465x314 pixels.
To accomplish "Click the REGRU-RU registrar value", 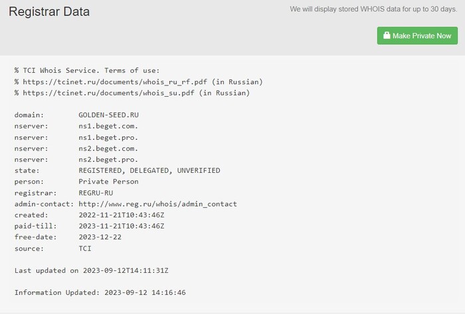I will coord(96,193).
